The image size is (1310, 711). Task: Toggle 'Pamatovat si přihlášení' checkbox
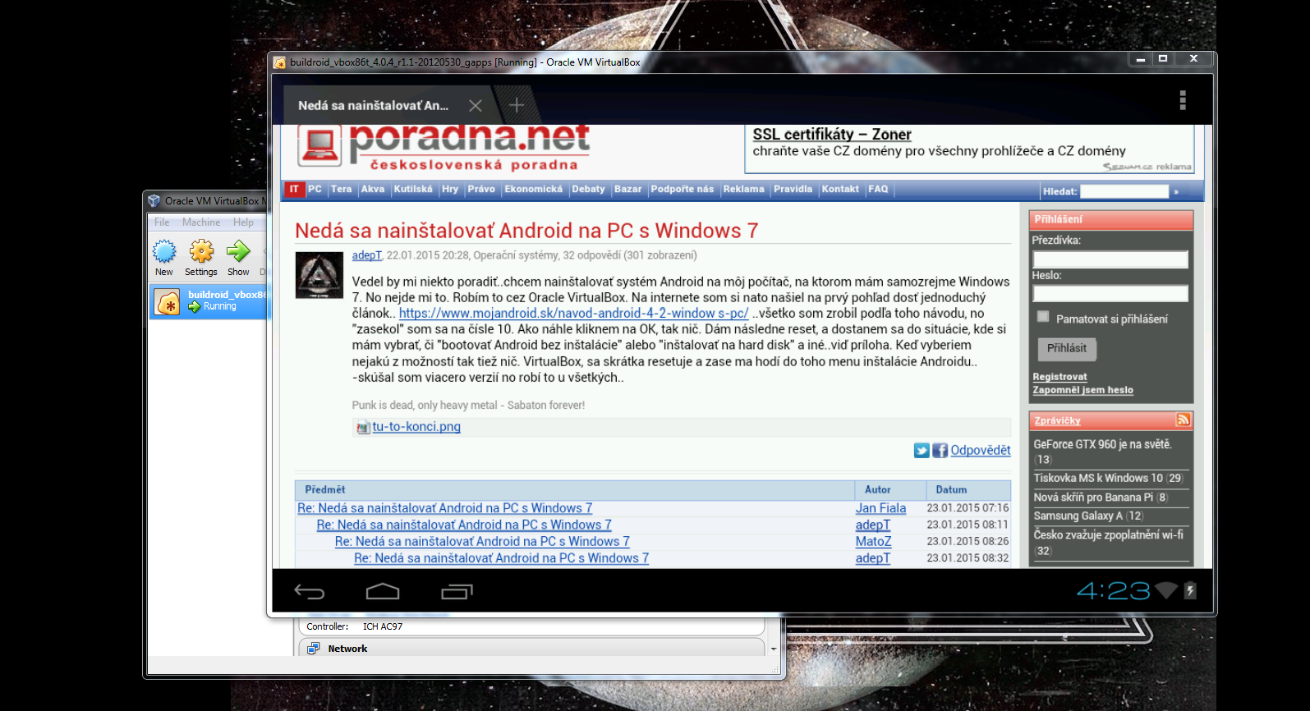1043,317
